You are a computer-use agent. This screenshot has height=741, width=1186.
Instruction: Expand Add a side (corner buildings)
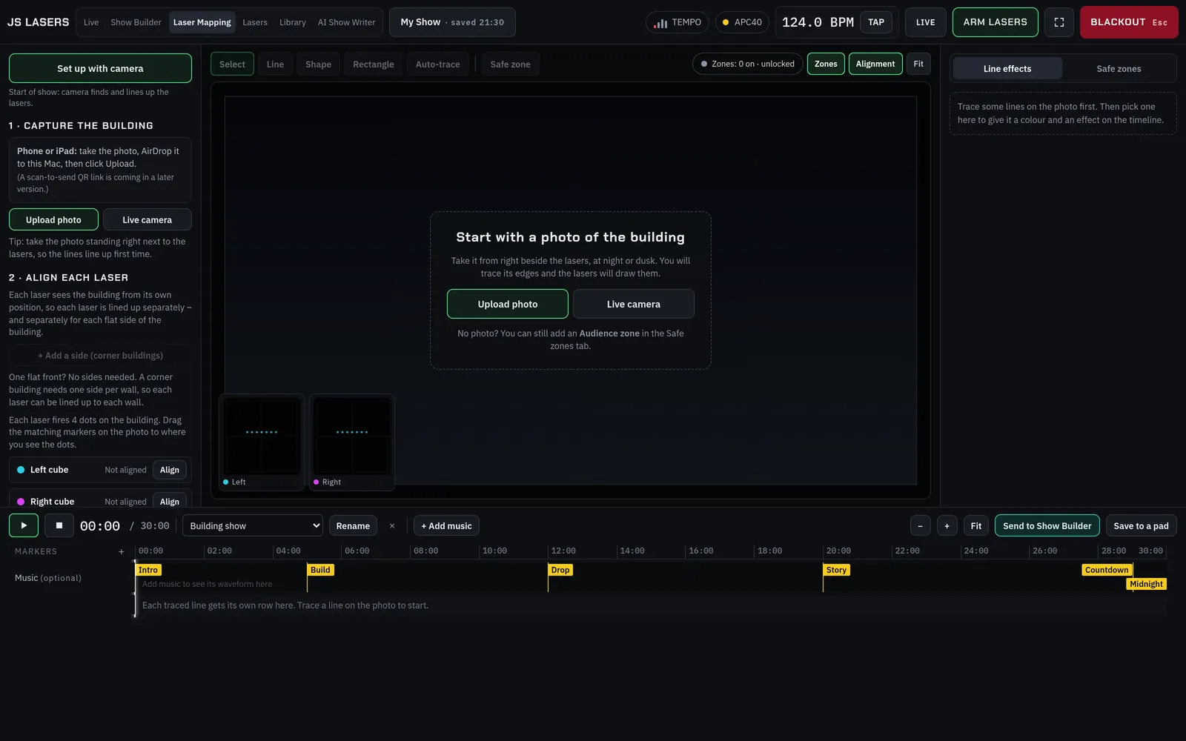(x=100, y=356)
